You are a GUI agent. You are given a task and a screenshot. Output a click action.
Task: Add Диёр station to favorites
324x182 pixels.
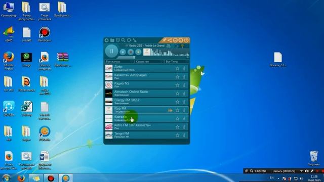point(178,68)
